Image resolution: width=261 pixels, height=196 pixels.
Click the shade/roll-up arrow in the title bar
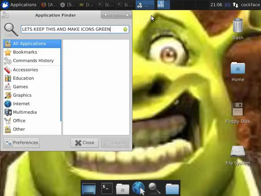coord(106,15)
